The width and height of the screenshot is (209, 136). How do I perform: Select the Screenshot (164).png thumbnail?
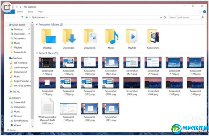click(x=90, y=62)
